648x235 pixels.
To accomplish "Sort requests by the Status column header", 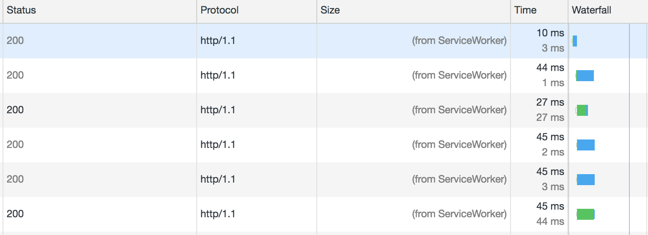I will tap(21, 10).
